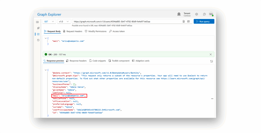Switch to the Code snippets tab
Image resolution: width=261 pixels, height=133 pixels.
98,61
